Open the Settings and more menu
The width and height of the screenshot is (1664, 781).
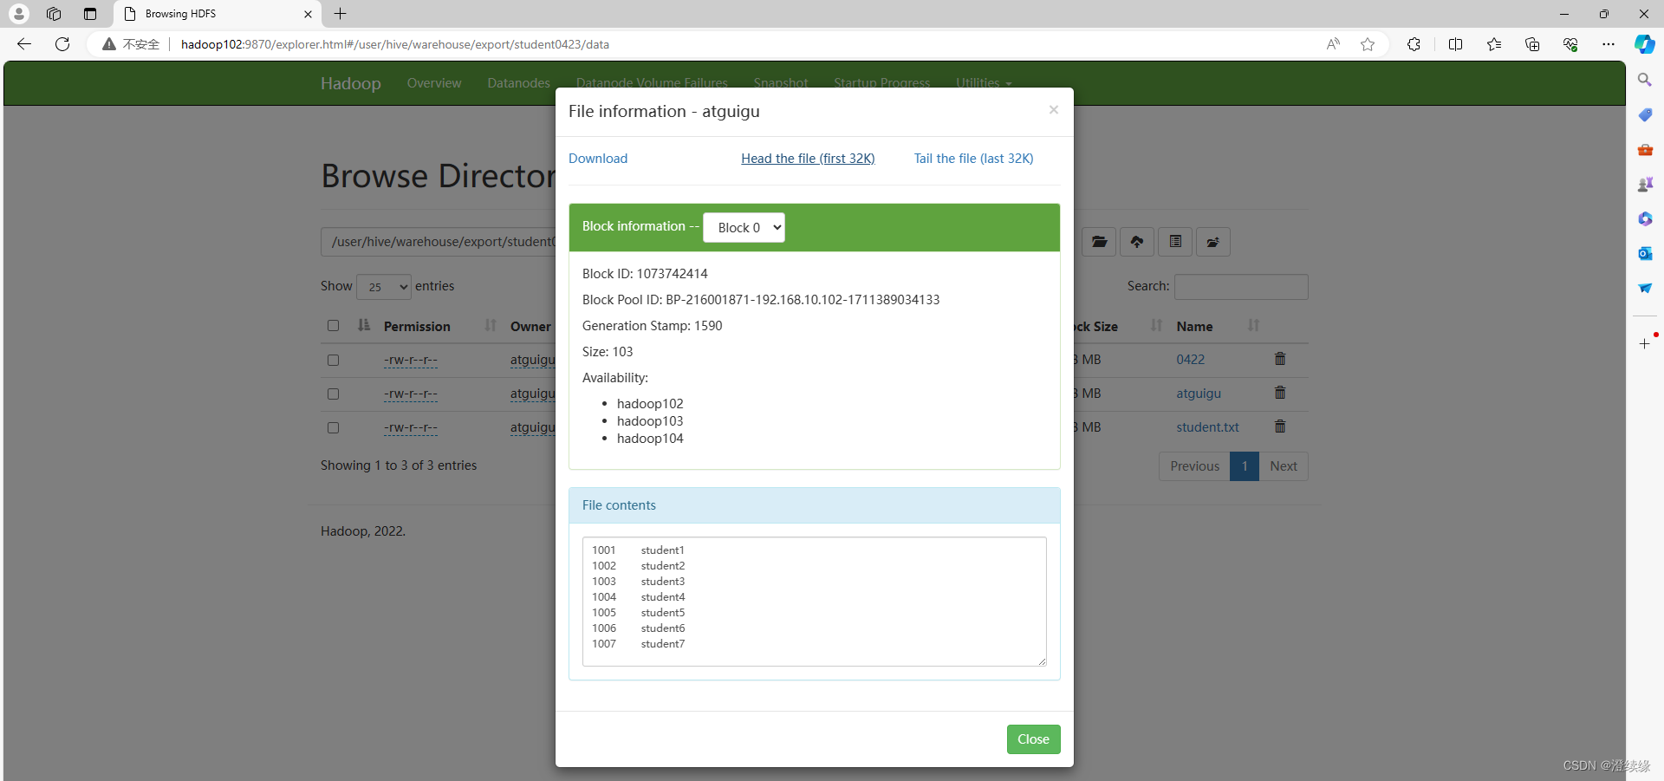click(1609, 44)
